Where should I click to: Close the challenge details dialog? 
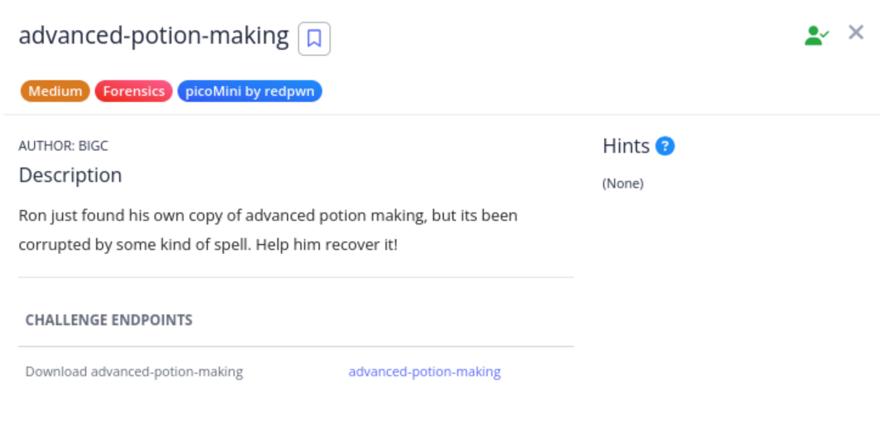[856, 32]
